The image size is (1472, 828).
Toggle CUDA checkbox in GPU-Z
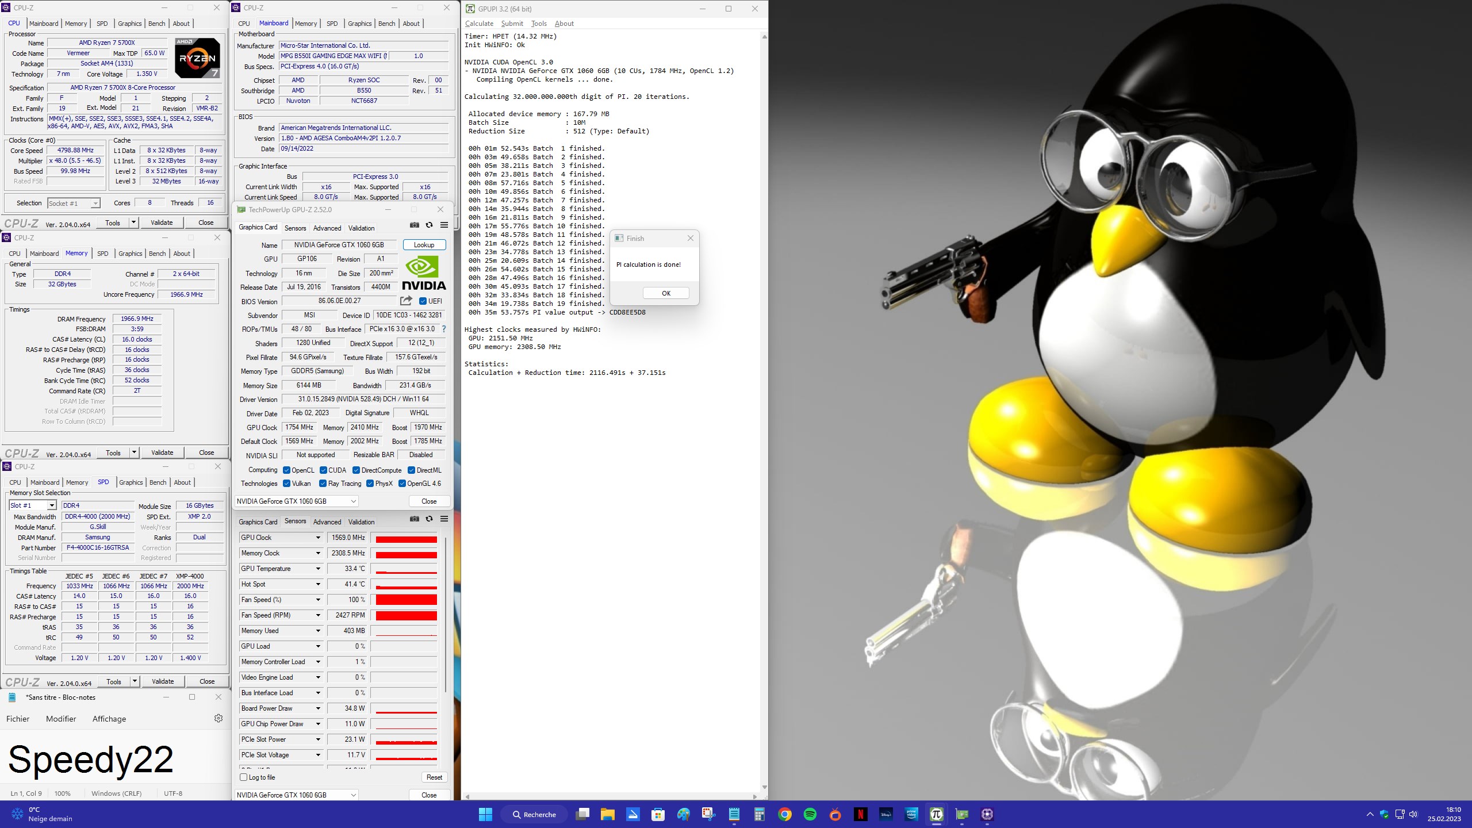pos(323,470)
